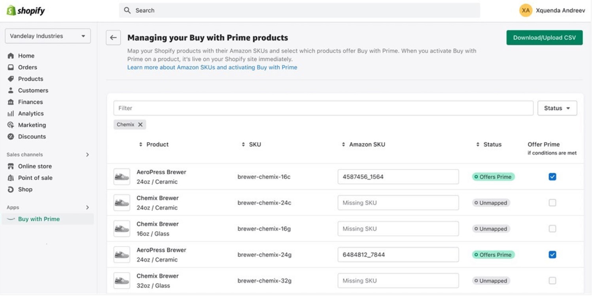Open Learn more about Amazon SKUs link
This screenshot has height=305, width=592.
(212, 68)
